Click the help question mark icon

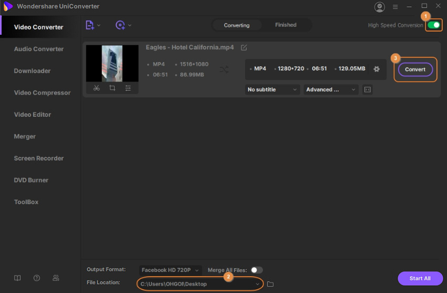click(37, 278)
